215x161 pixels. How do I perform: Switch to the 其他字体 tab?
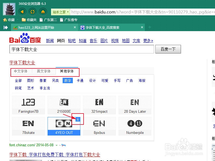(67, 71)
